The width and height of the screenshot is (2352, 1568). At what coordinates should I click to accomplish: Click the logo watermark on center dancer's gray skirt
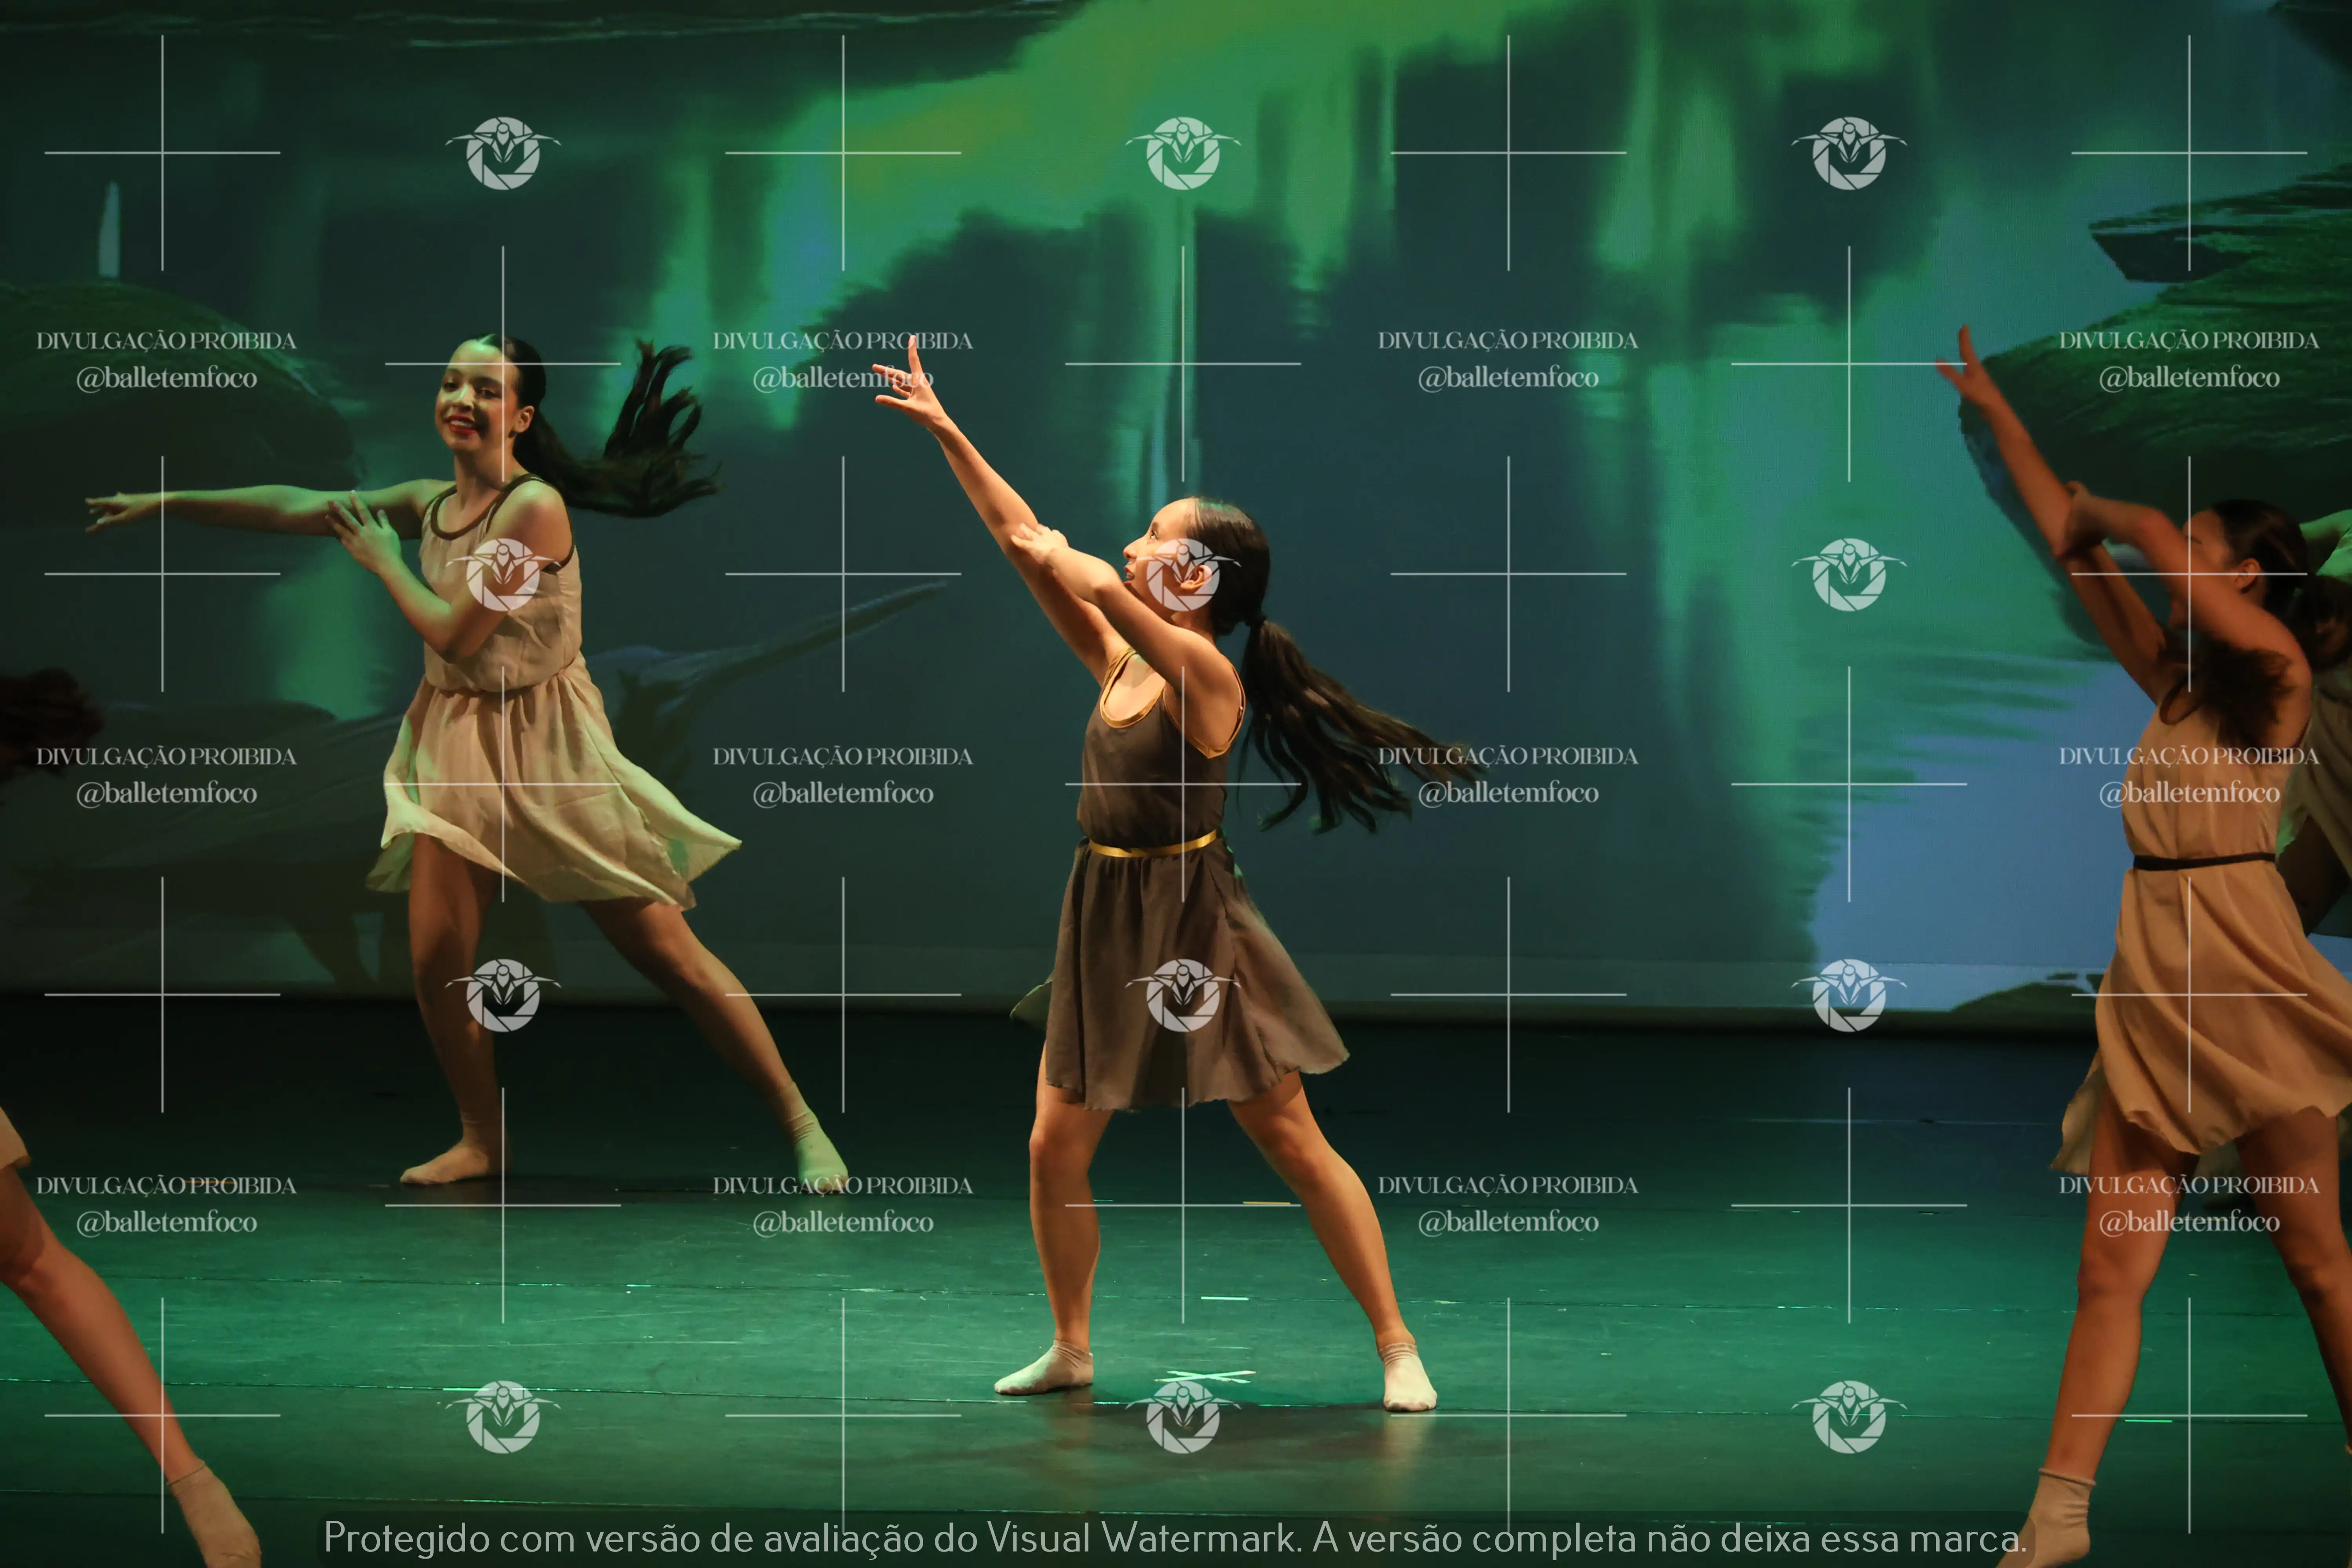tap(1183, 995)
